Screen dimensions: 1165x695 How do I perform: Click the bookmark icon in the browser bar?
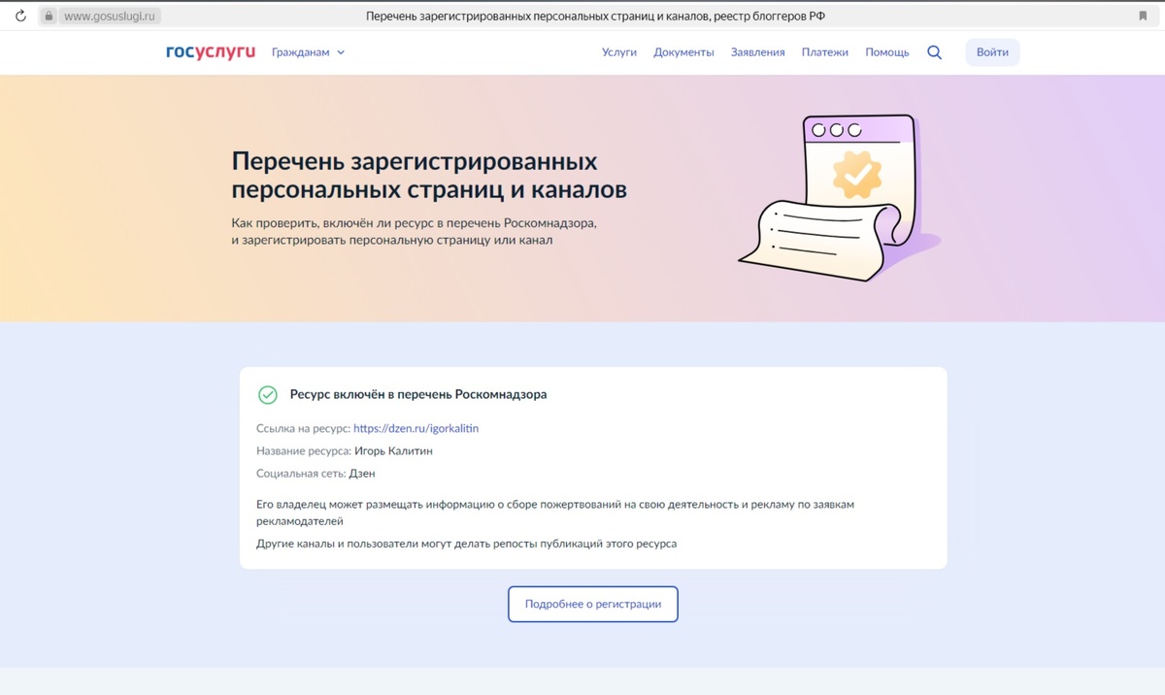[1143, 17]
